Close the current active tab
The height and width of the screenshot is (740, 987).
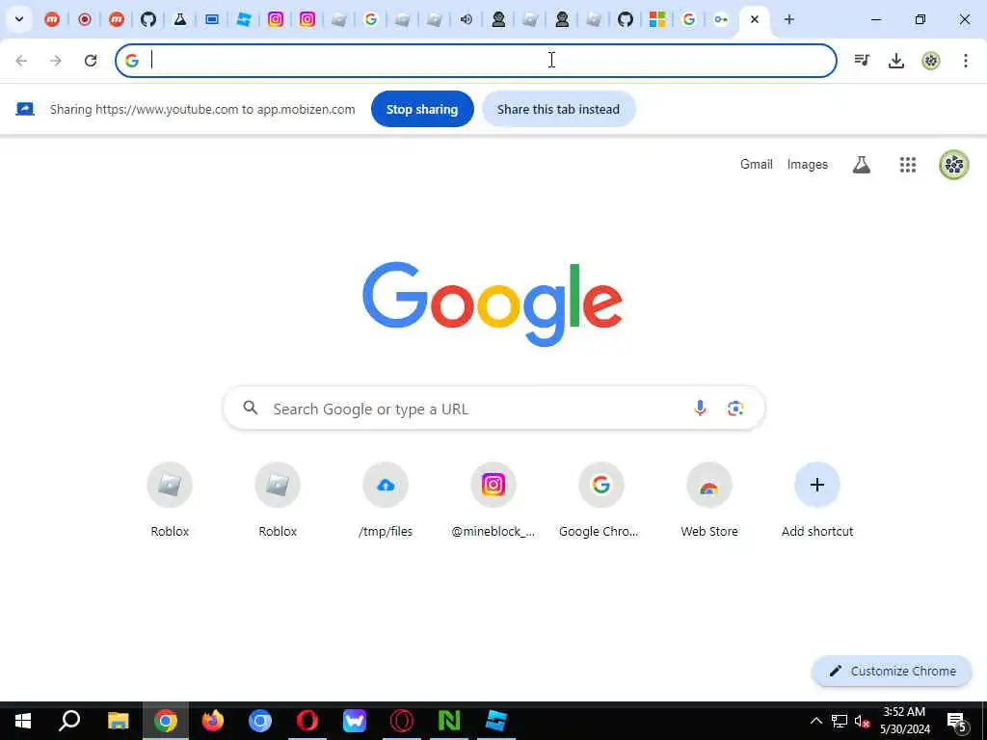pyautogui.click(x=754, y=19)
